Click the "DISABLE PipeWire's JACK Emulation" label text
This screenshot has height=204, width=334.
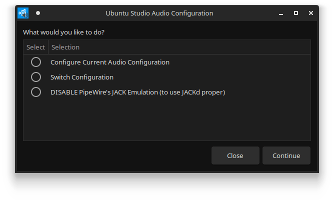(x=137, y=92)
